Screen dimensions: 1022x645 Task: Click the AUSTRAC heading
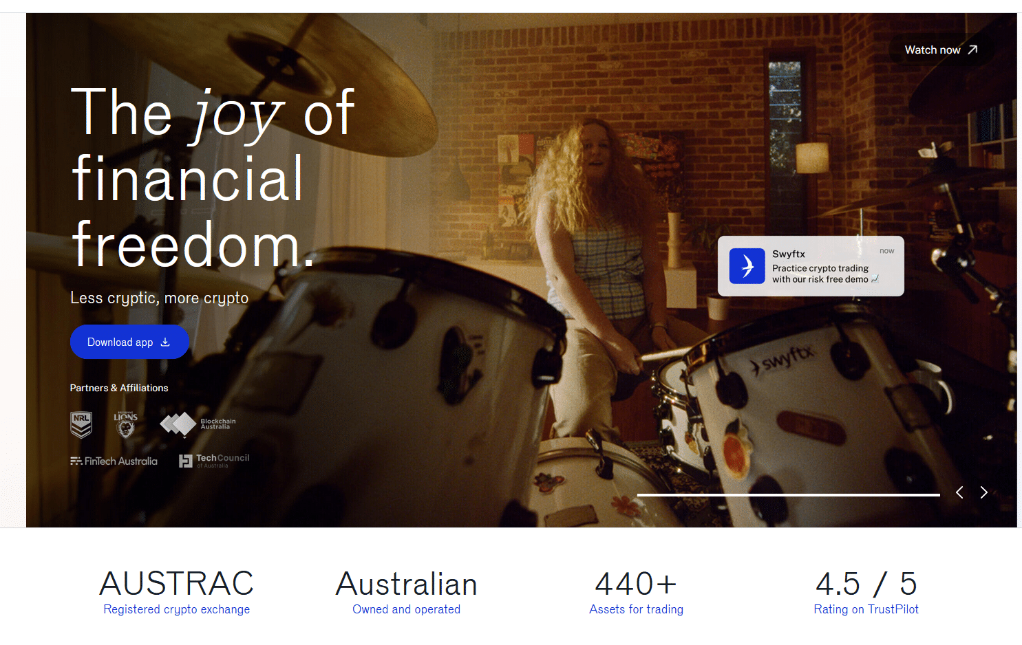pyautogui.click(x=177, y=584)
